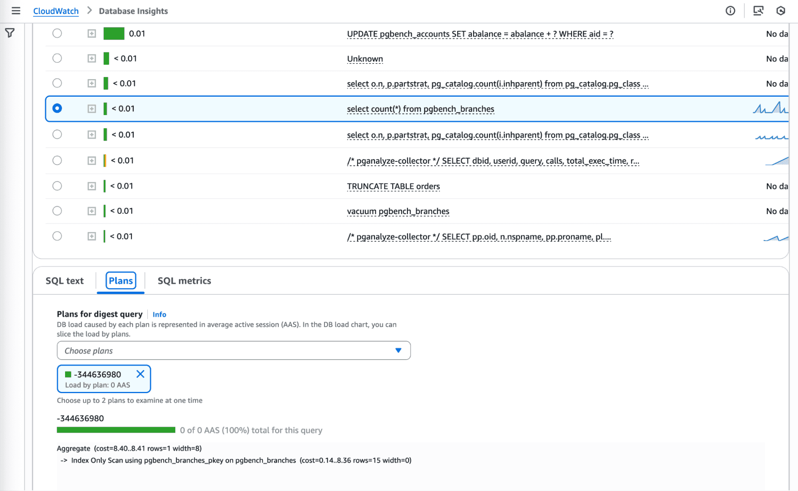Open the filter funnel icon
The width and height of the screenshot is (798, 491).
(x=10, y=33)
